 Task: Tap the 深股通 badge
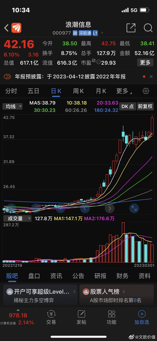[85, 33]
